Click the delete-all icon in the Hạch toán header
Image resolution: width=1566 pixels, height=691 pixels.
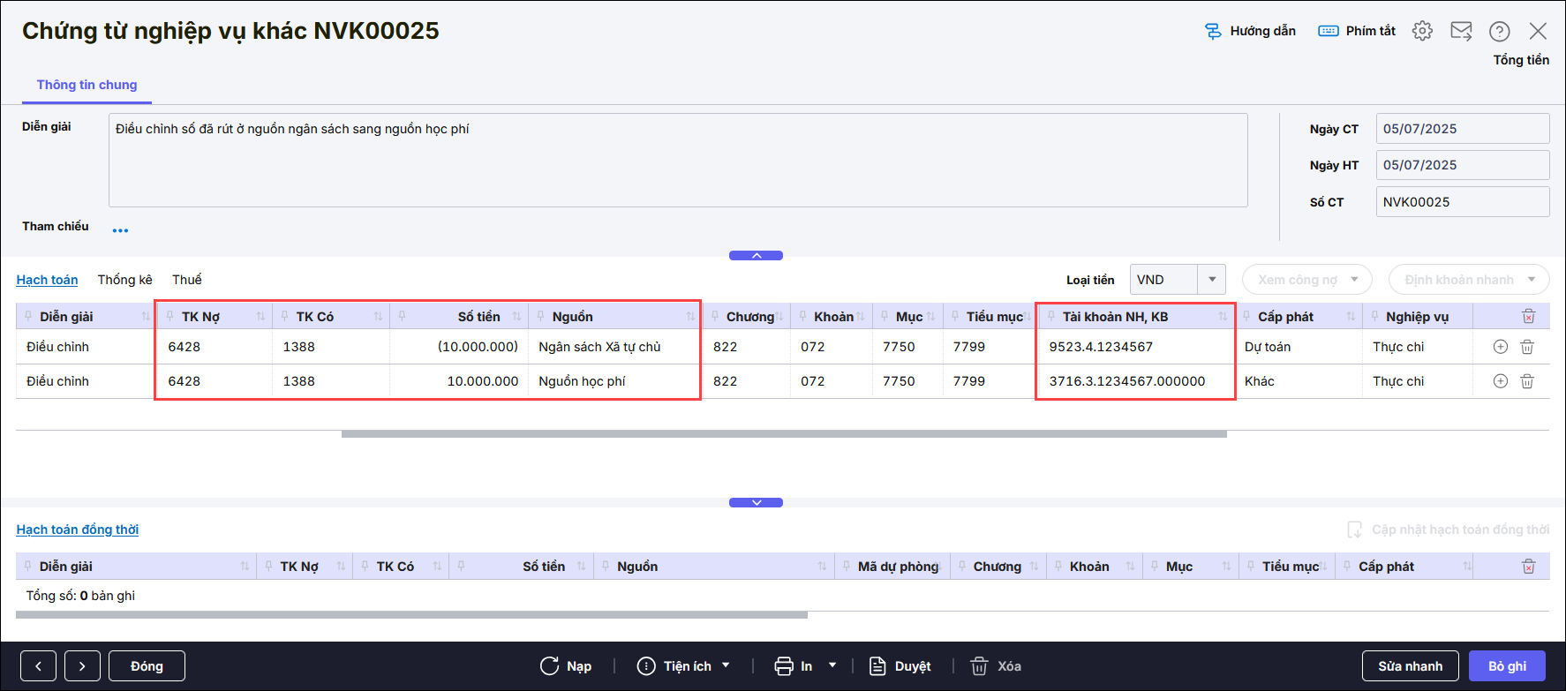1529,317
